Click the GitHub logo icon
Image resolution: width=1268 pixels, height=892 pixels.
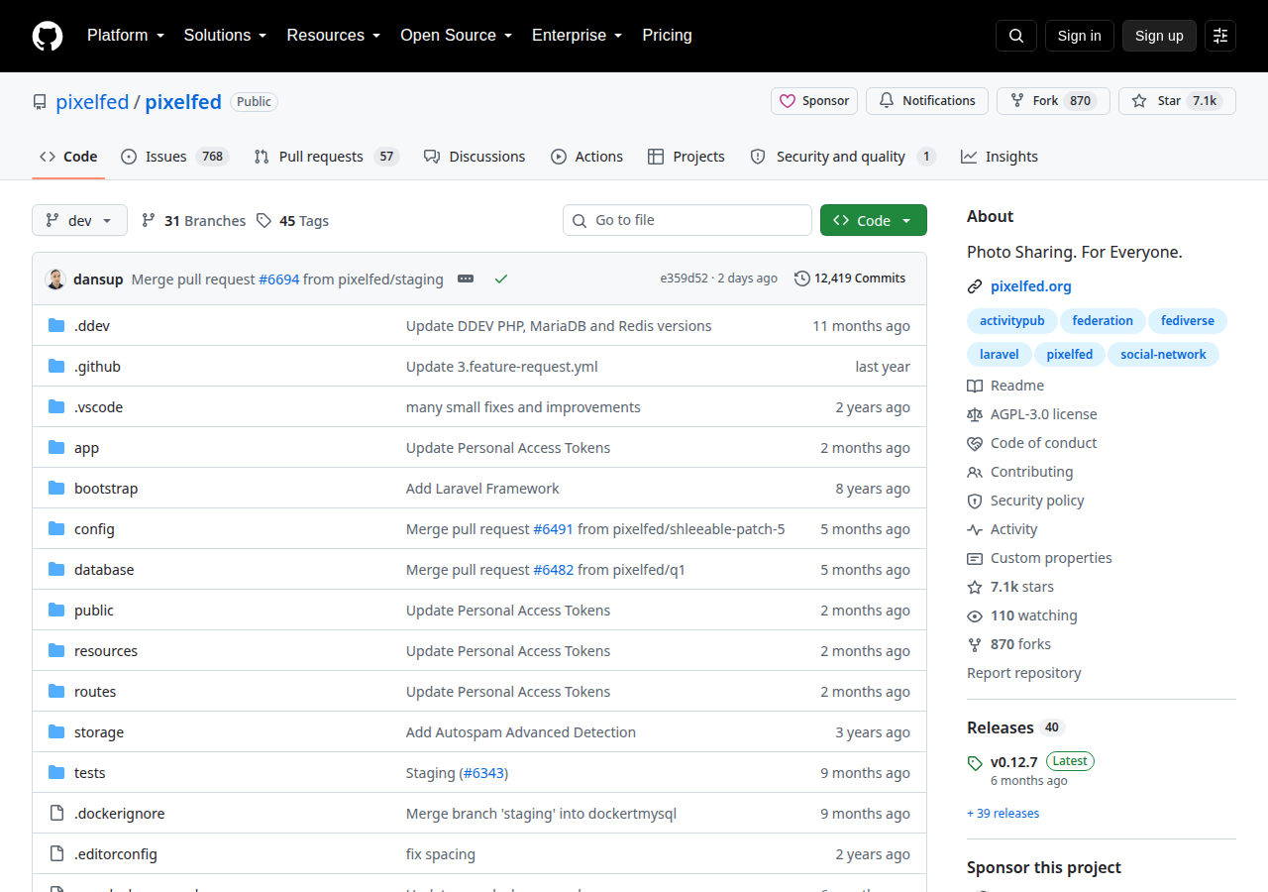point(48,36)
